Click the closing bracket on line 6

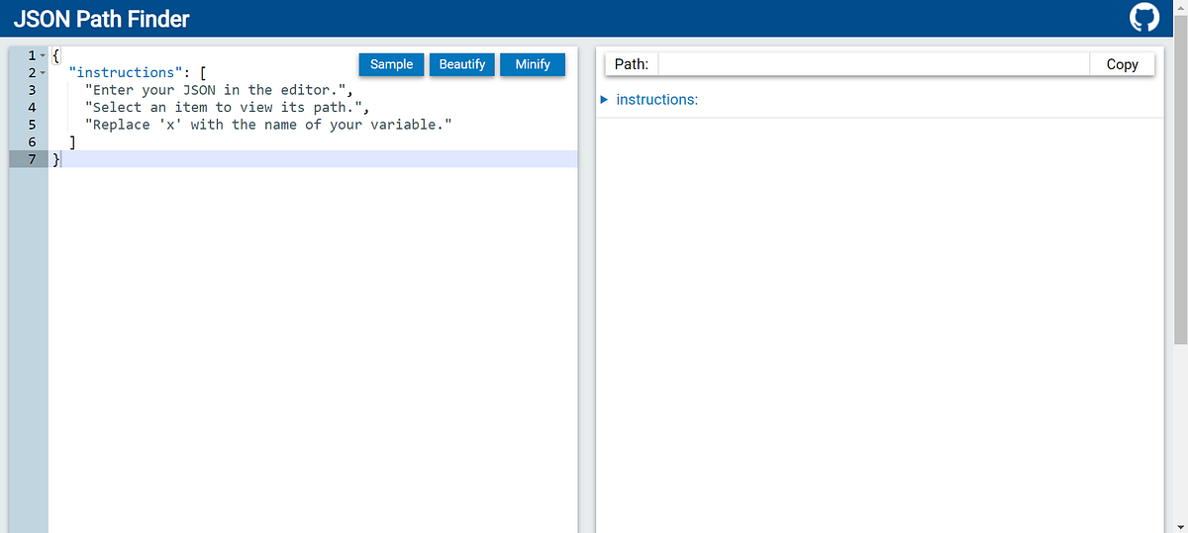pyautogui.click(x=72, y=141)
